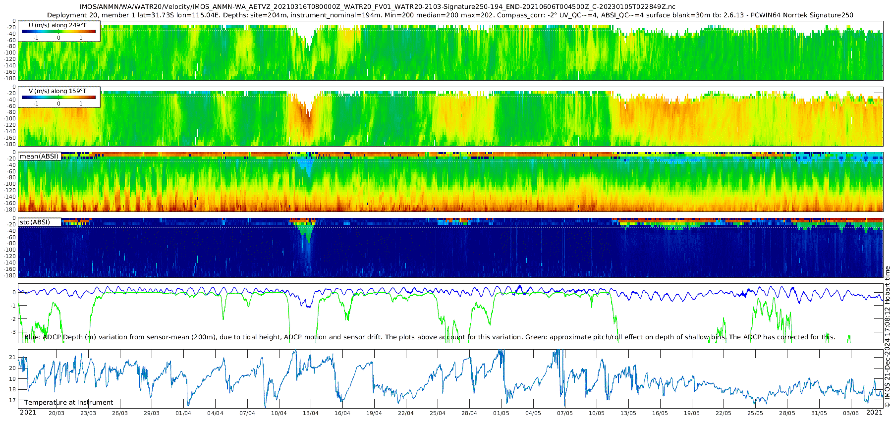
Task: Click the 21 tick on temperature axis
Action: [x=13, y=357]
